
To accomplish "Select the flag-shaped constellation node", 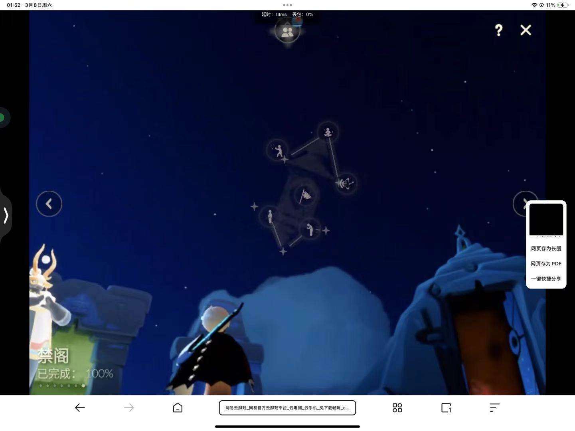I will coord(305,196).
